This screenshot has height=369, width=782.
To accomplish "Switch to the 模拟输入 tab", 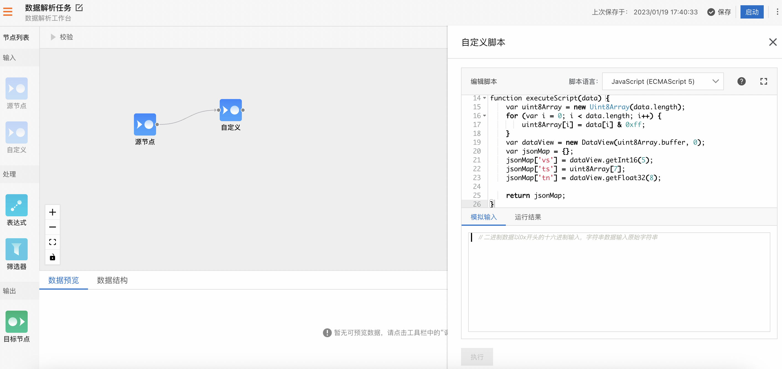I will (x=484, y=217).
